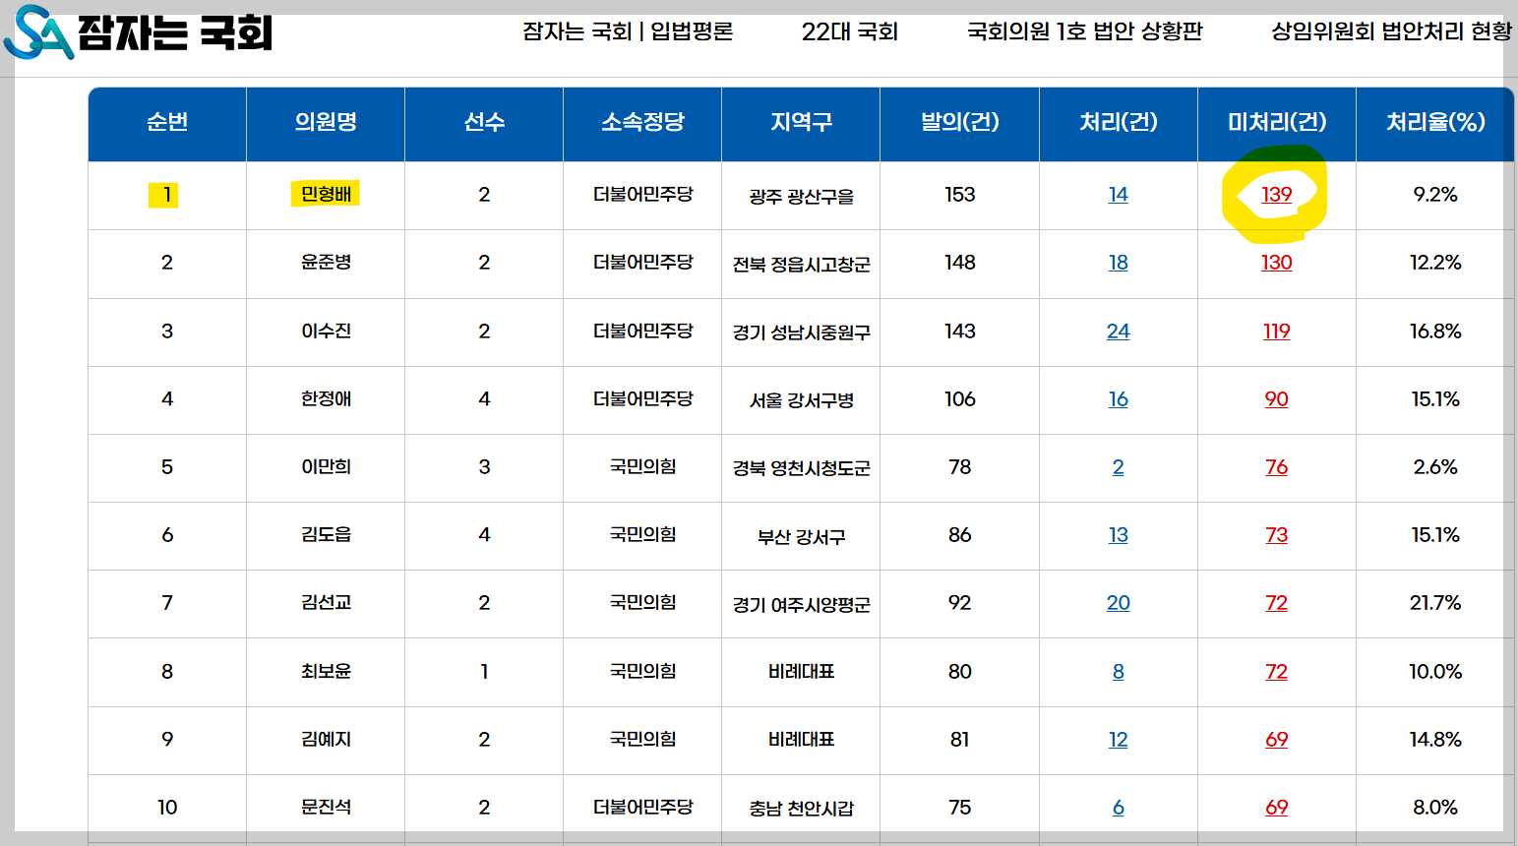Open 최보윤's processed count link 8
1518x846 pixels.
point(1119,672)
